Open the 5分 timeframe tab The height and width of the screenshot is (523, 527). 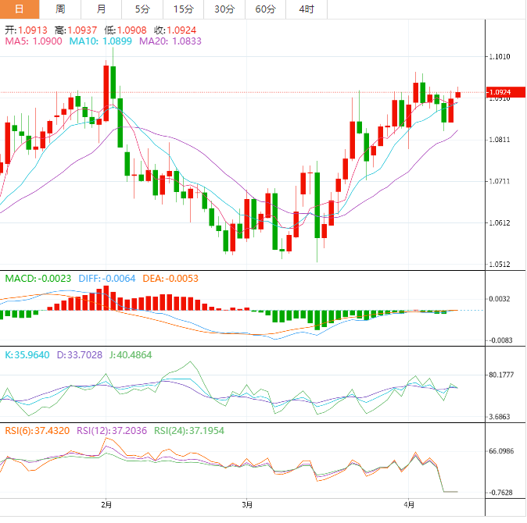[142, 9]
